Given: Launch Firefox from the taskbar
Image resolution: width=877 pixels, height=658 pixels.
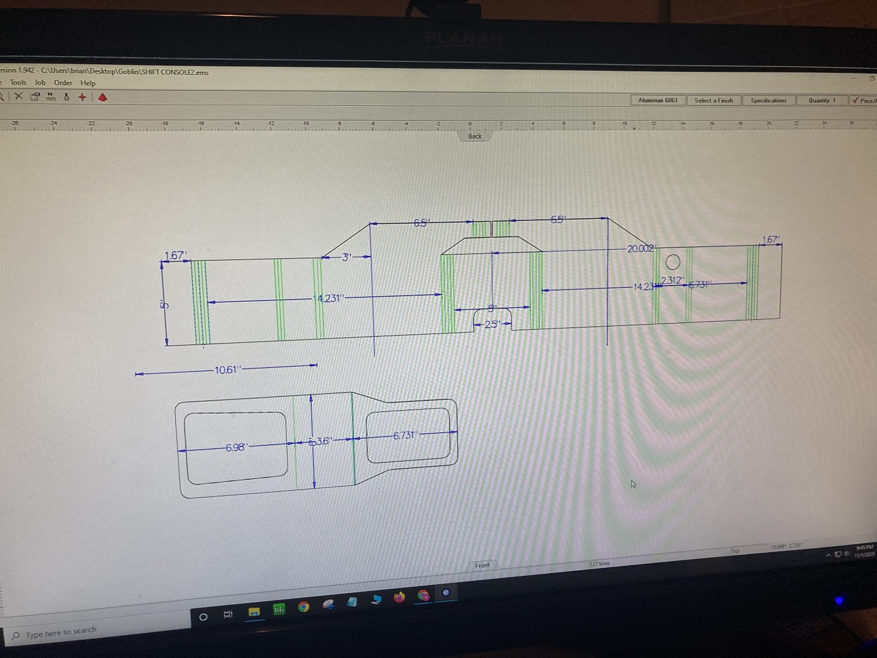Looking at the screenshot, I should (398, 597).
